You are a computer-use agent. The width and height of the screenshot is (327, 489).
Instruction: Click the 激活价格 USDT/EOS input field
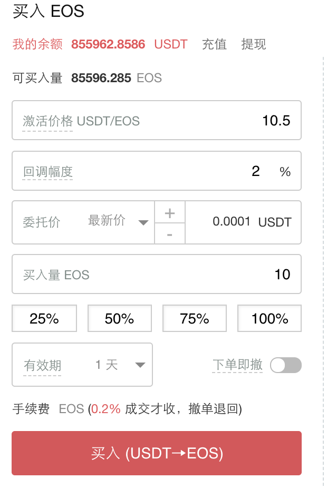tap(211, 121)
